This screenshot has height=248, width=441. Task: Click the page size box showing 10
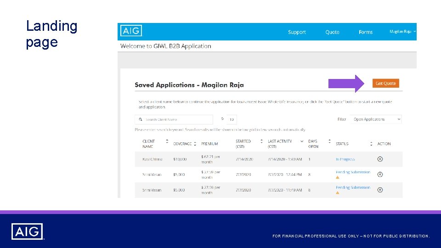(232, 119)
